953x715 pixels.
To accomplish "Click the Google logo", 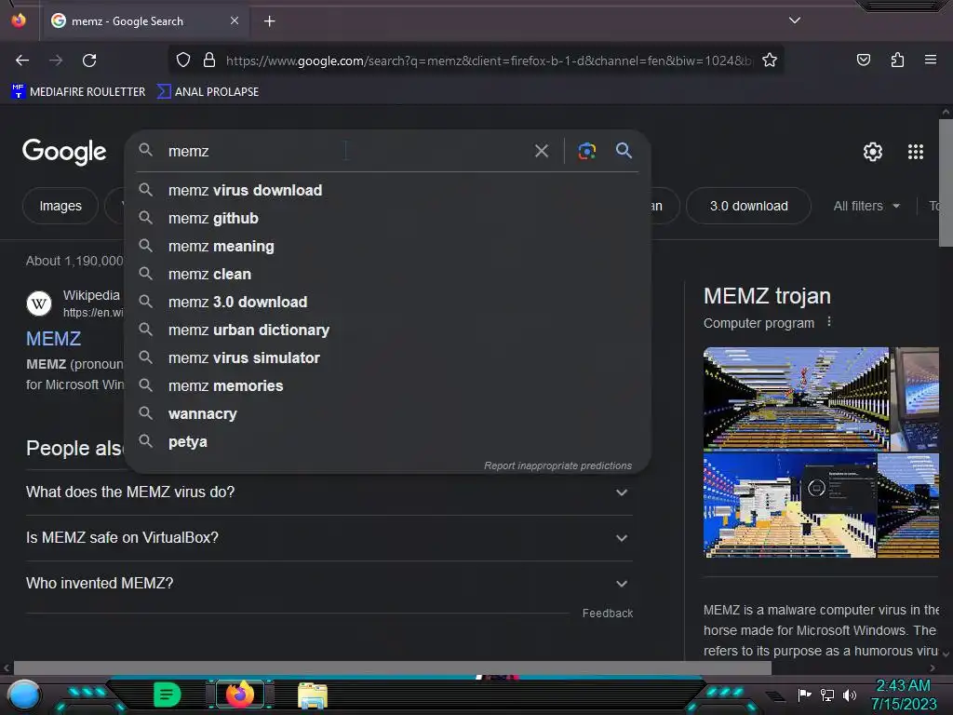I will [x=64, y=152].
